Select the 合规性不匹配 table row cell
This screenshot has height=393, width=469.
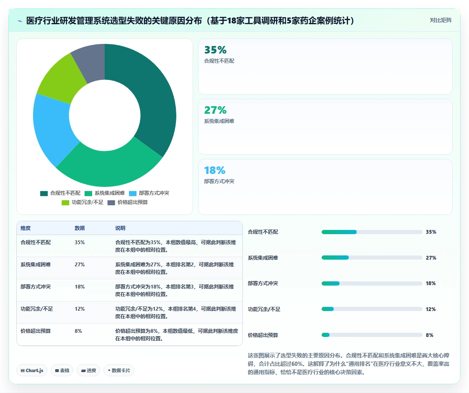coord(36,242)
